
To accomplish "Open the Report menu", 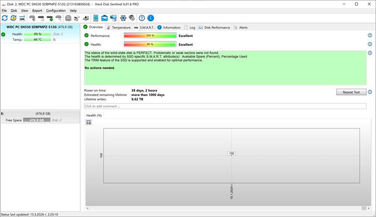I will click(x=37, y=11).
